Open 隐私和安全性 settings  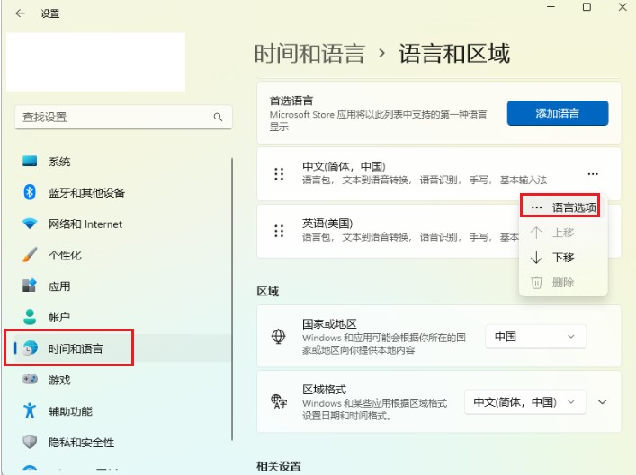[x=81, y=442]
